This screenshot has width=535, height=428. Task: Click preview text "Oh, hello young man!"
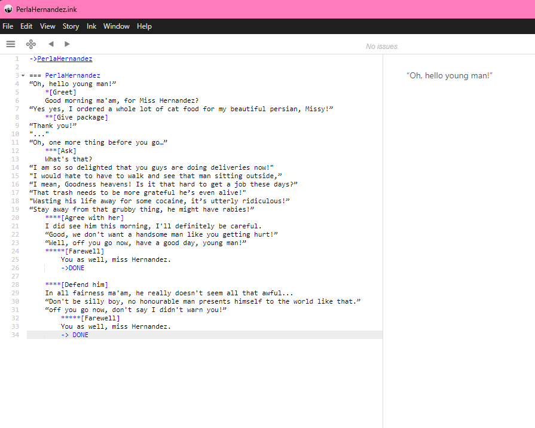pos(449,76)
